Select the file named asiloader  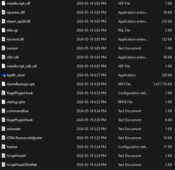tap(14, 129)
